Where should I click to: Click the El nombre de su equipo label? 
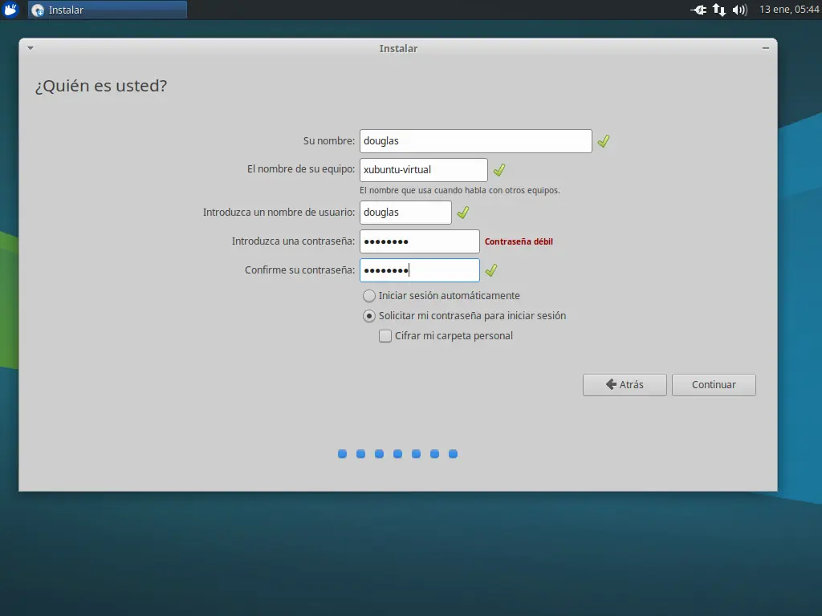pos(301,169)
